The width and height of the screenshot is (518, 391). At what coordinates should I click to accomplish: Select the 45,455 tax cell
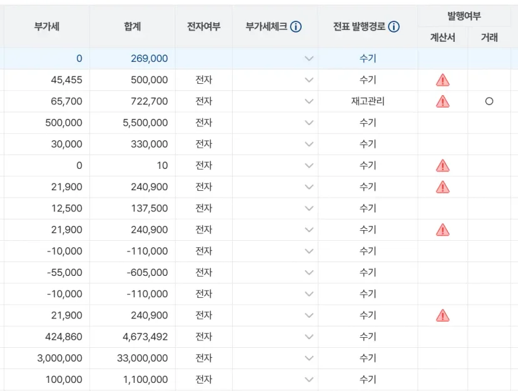pyautogui.click(x=46, y=80)
